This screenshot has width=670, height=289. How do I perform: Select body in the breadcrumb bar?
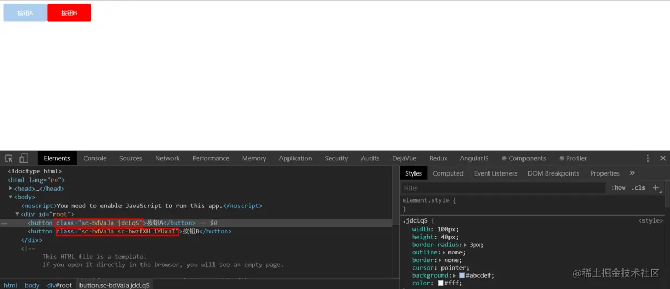point(32,285)
